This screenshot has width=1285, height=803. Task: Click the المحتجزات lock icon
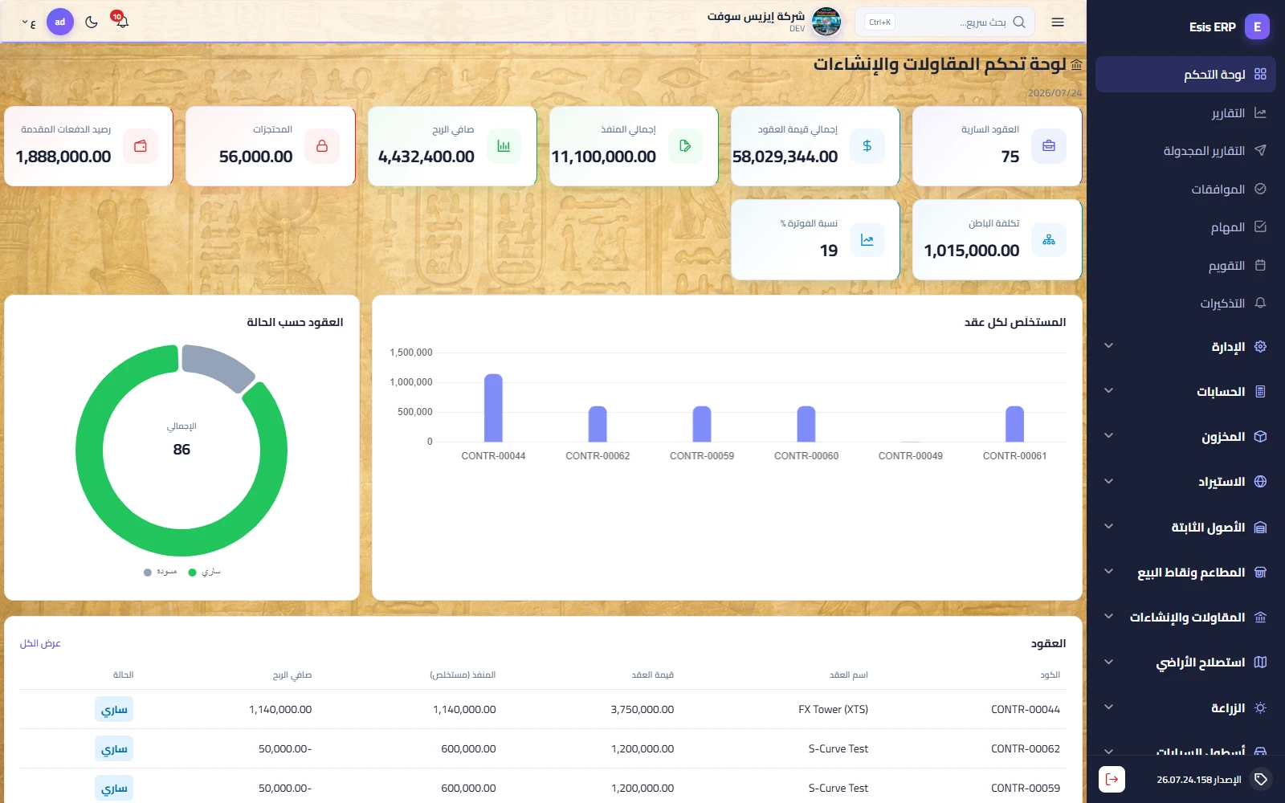(322, 146)
